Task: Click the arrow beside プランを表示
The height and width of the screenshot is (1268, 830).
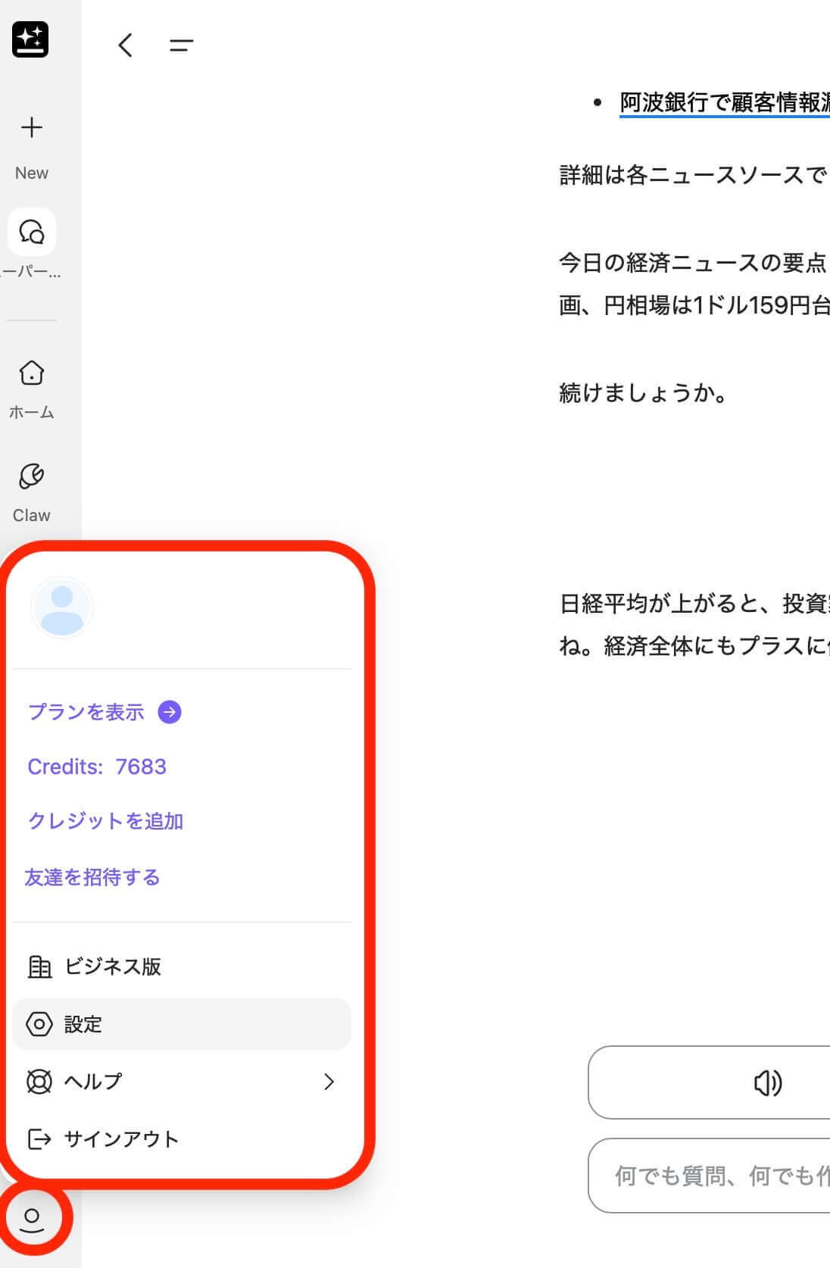Action: [x=170, y=712]
